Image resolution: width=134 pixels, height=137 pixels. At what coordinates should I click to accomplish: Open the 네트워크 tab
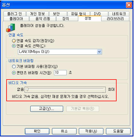coord(119,14)
